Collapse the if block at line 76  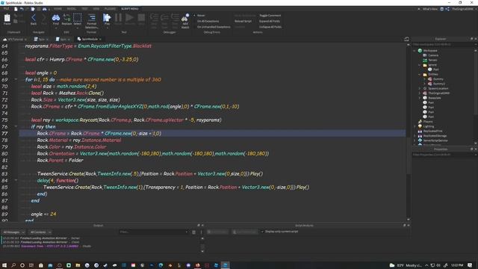point(16,126)
